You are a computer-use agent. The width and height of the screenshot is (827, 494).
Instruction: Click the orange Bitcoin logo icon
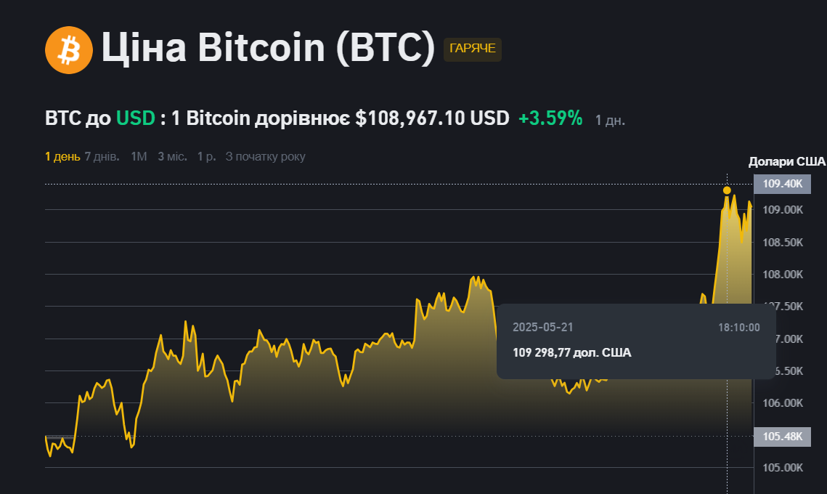(x=69, y=49)
